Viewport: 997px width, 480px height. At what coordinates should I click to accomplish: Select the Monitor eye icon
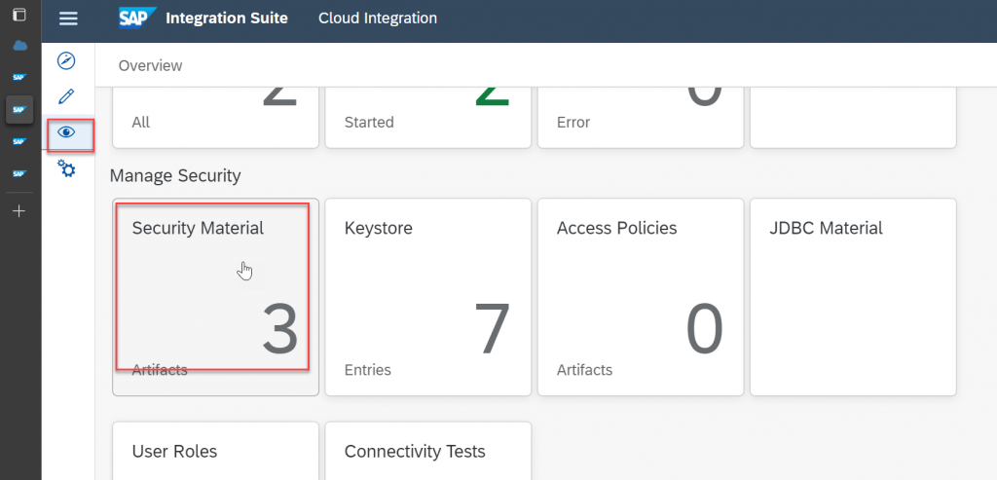[x=66, y=132]
